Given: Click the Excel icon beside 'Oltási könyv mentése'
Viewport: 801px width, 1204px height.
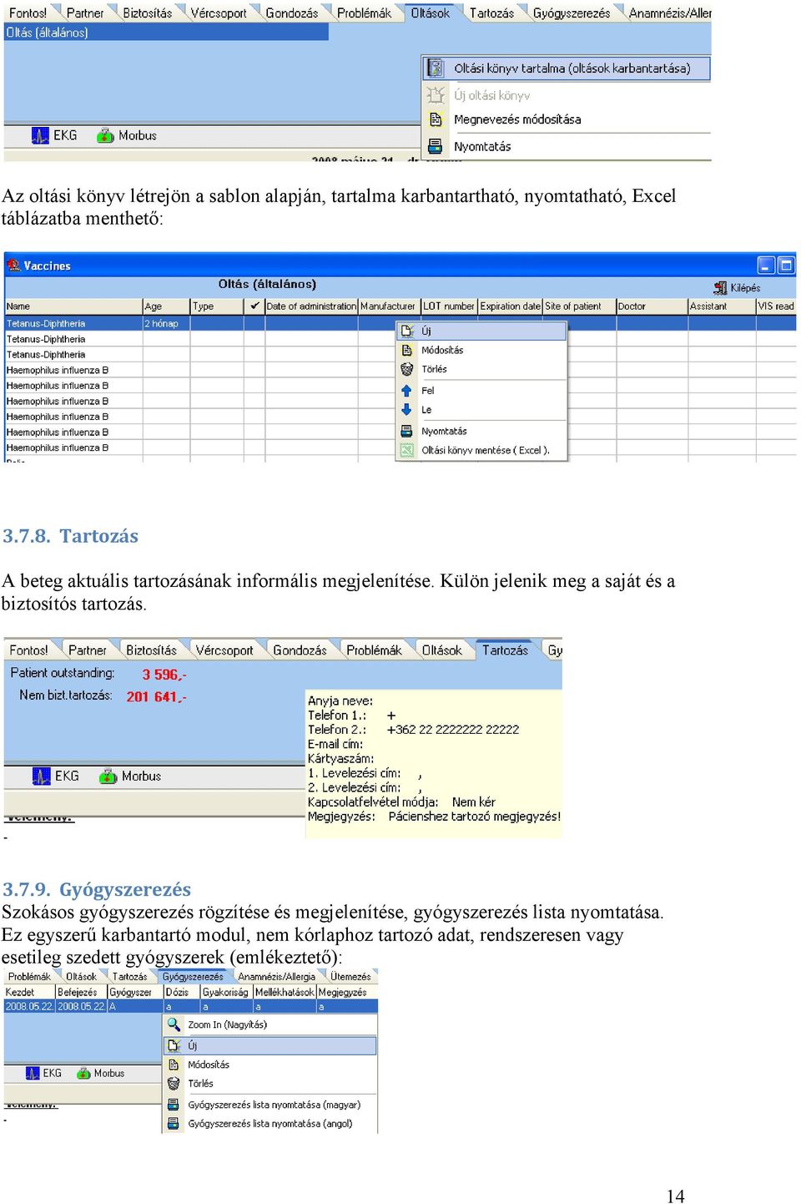Looking at the screenshot, I should 407,450.
